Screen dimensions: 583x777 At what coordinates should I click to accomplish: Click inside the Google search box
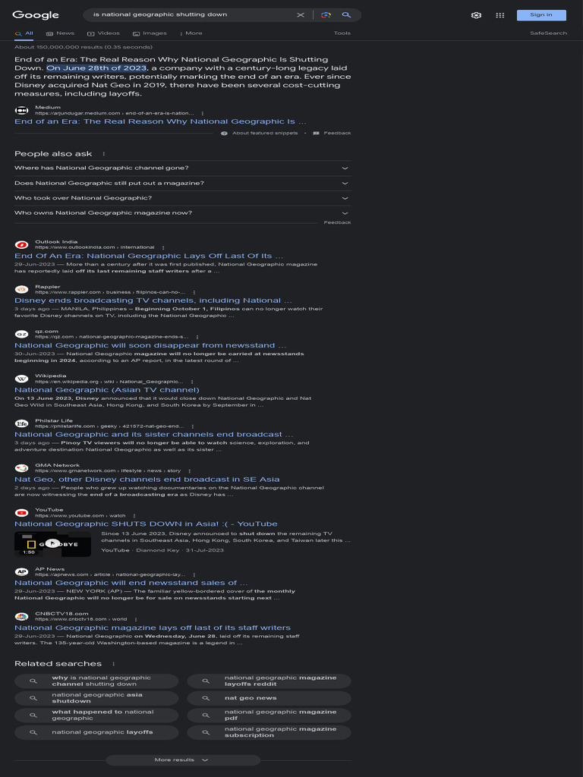(194, 15)
